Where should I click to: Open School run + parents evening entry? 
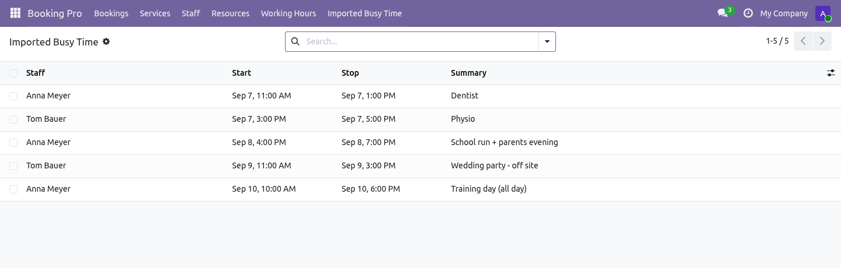tap(504, 142)
